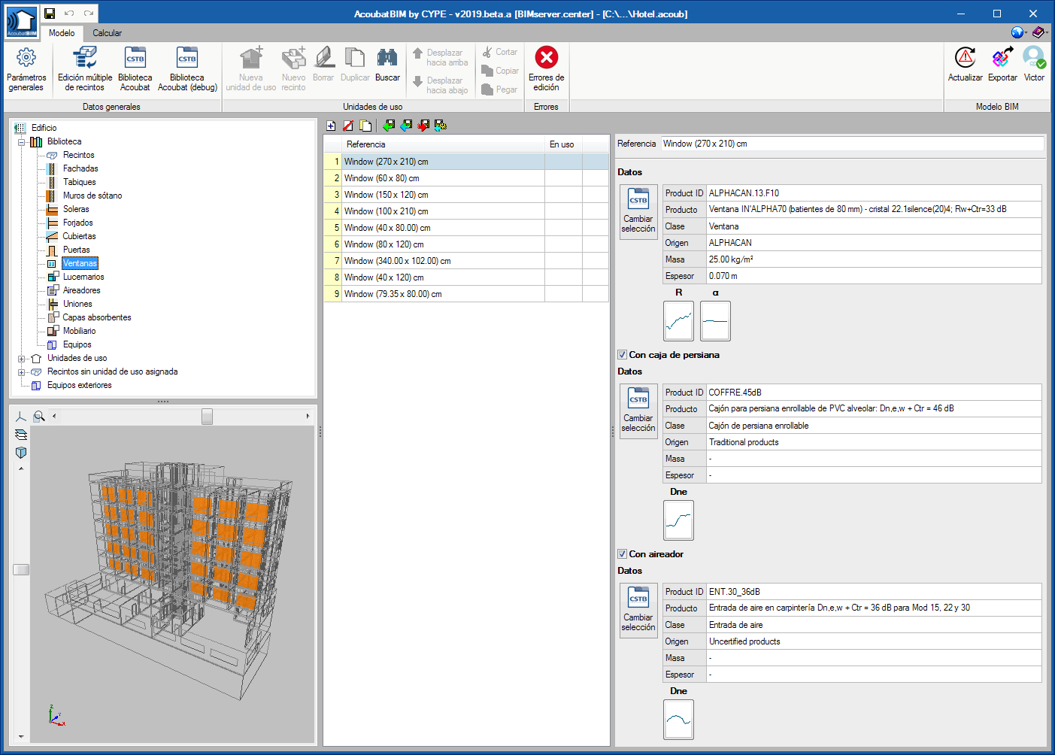Click the right arrow of horizontal slider
The height and width of the screenshot is (755, 1055).
click(308, 416)
